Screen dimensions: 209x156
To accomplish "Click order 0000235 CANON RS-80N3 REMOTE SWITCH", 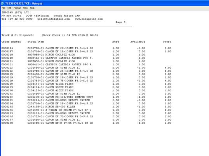I will [59, 113].
